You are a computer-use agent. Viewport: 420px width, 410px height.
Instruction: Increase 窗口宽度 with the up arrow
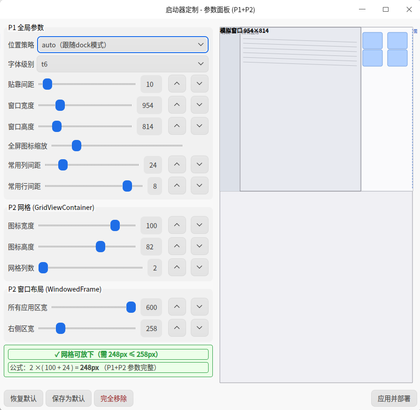pos(177,105)
